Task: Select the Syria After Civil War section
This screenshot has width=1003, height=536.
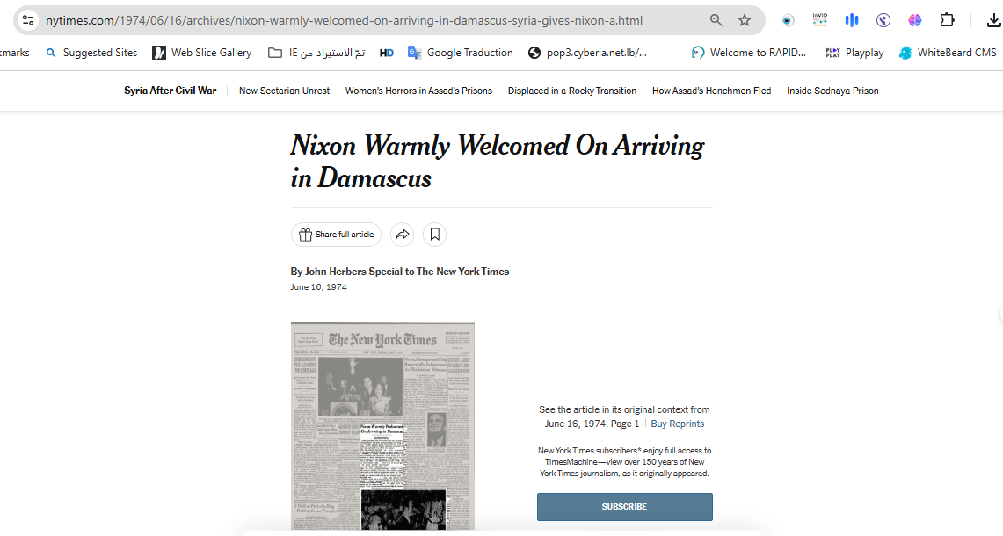Action: (x=170, y=91)
